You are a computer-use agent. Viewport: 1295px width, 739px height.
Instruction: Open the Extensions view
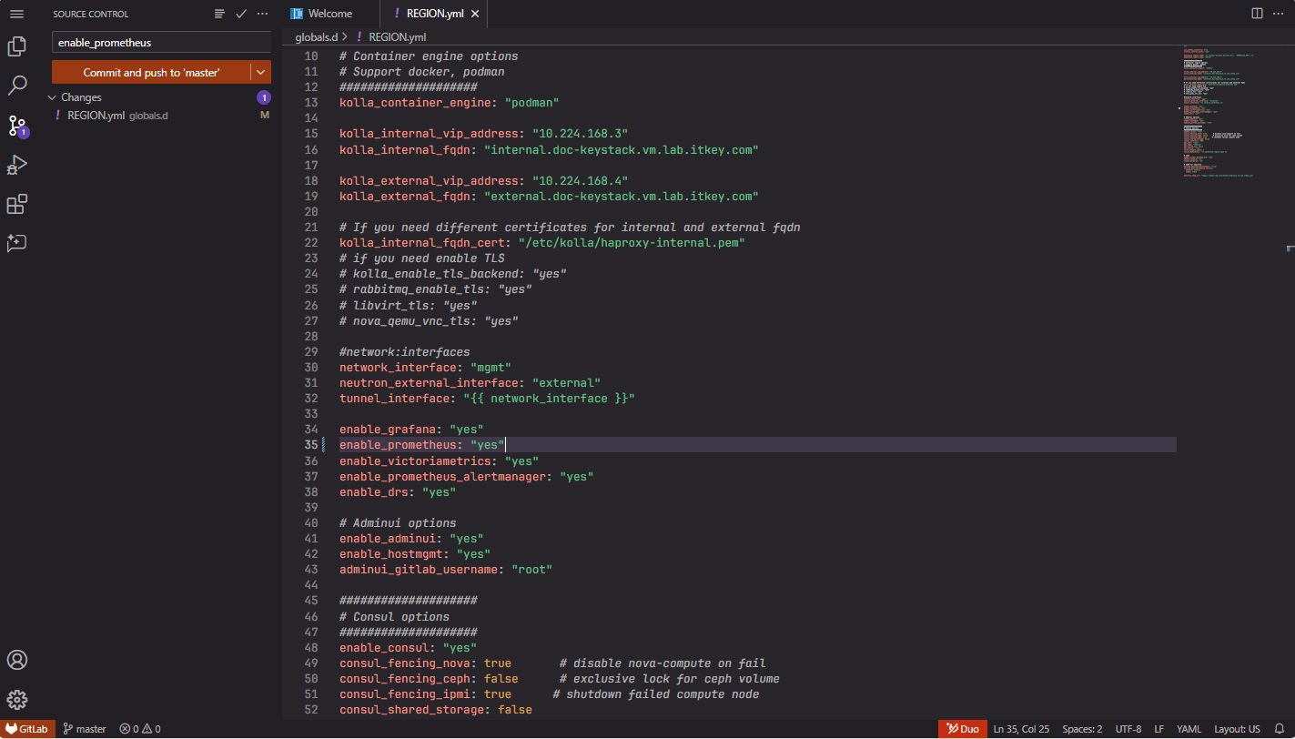(16, 203)
